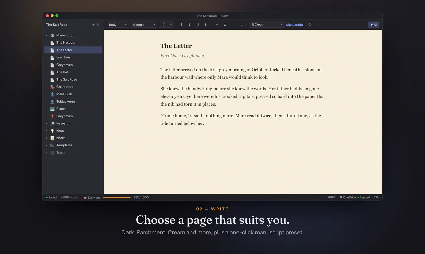Click the three-bar paragraph alignment icon
The height and width of the screenshot is (254, 425).
pyautogui.click(x=225, y=25)
